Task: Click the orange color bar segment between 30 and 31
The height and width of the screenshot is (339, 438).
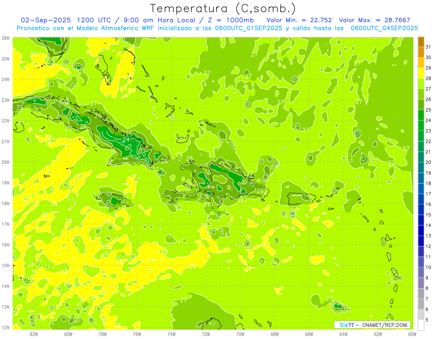Action: (421, 52)
